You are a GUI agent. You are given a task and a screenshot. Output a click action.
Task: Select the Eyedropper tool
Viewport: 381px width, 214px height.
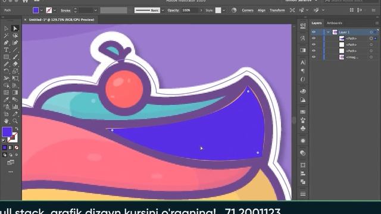pos(6,99)
